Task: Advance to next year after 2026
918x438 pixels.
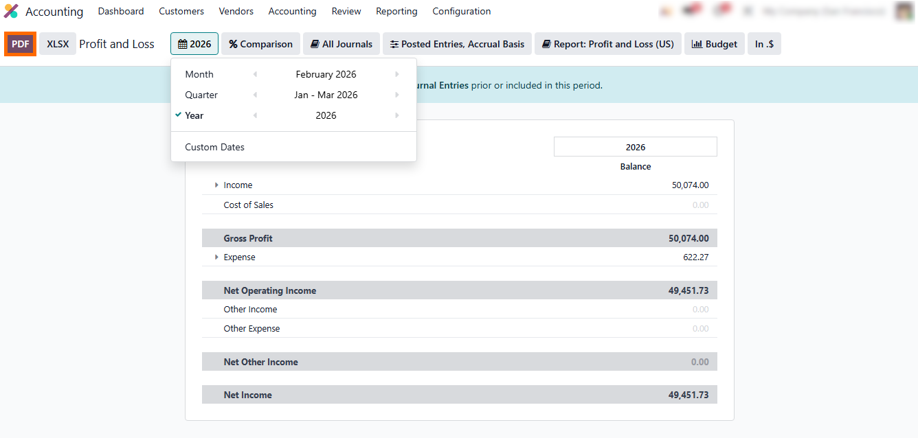Action: pyautogui.click(x=397, y=115)
